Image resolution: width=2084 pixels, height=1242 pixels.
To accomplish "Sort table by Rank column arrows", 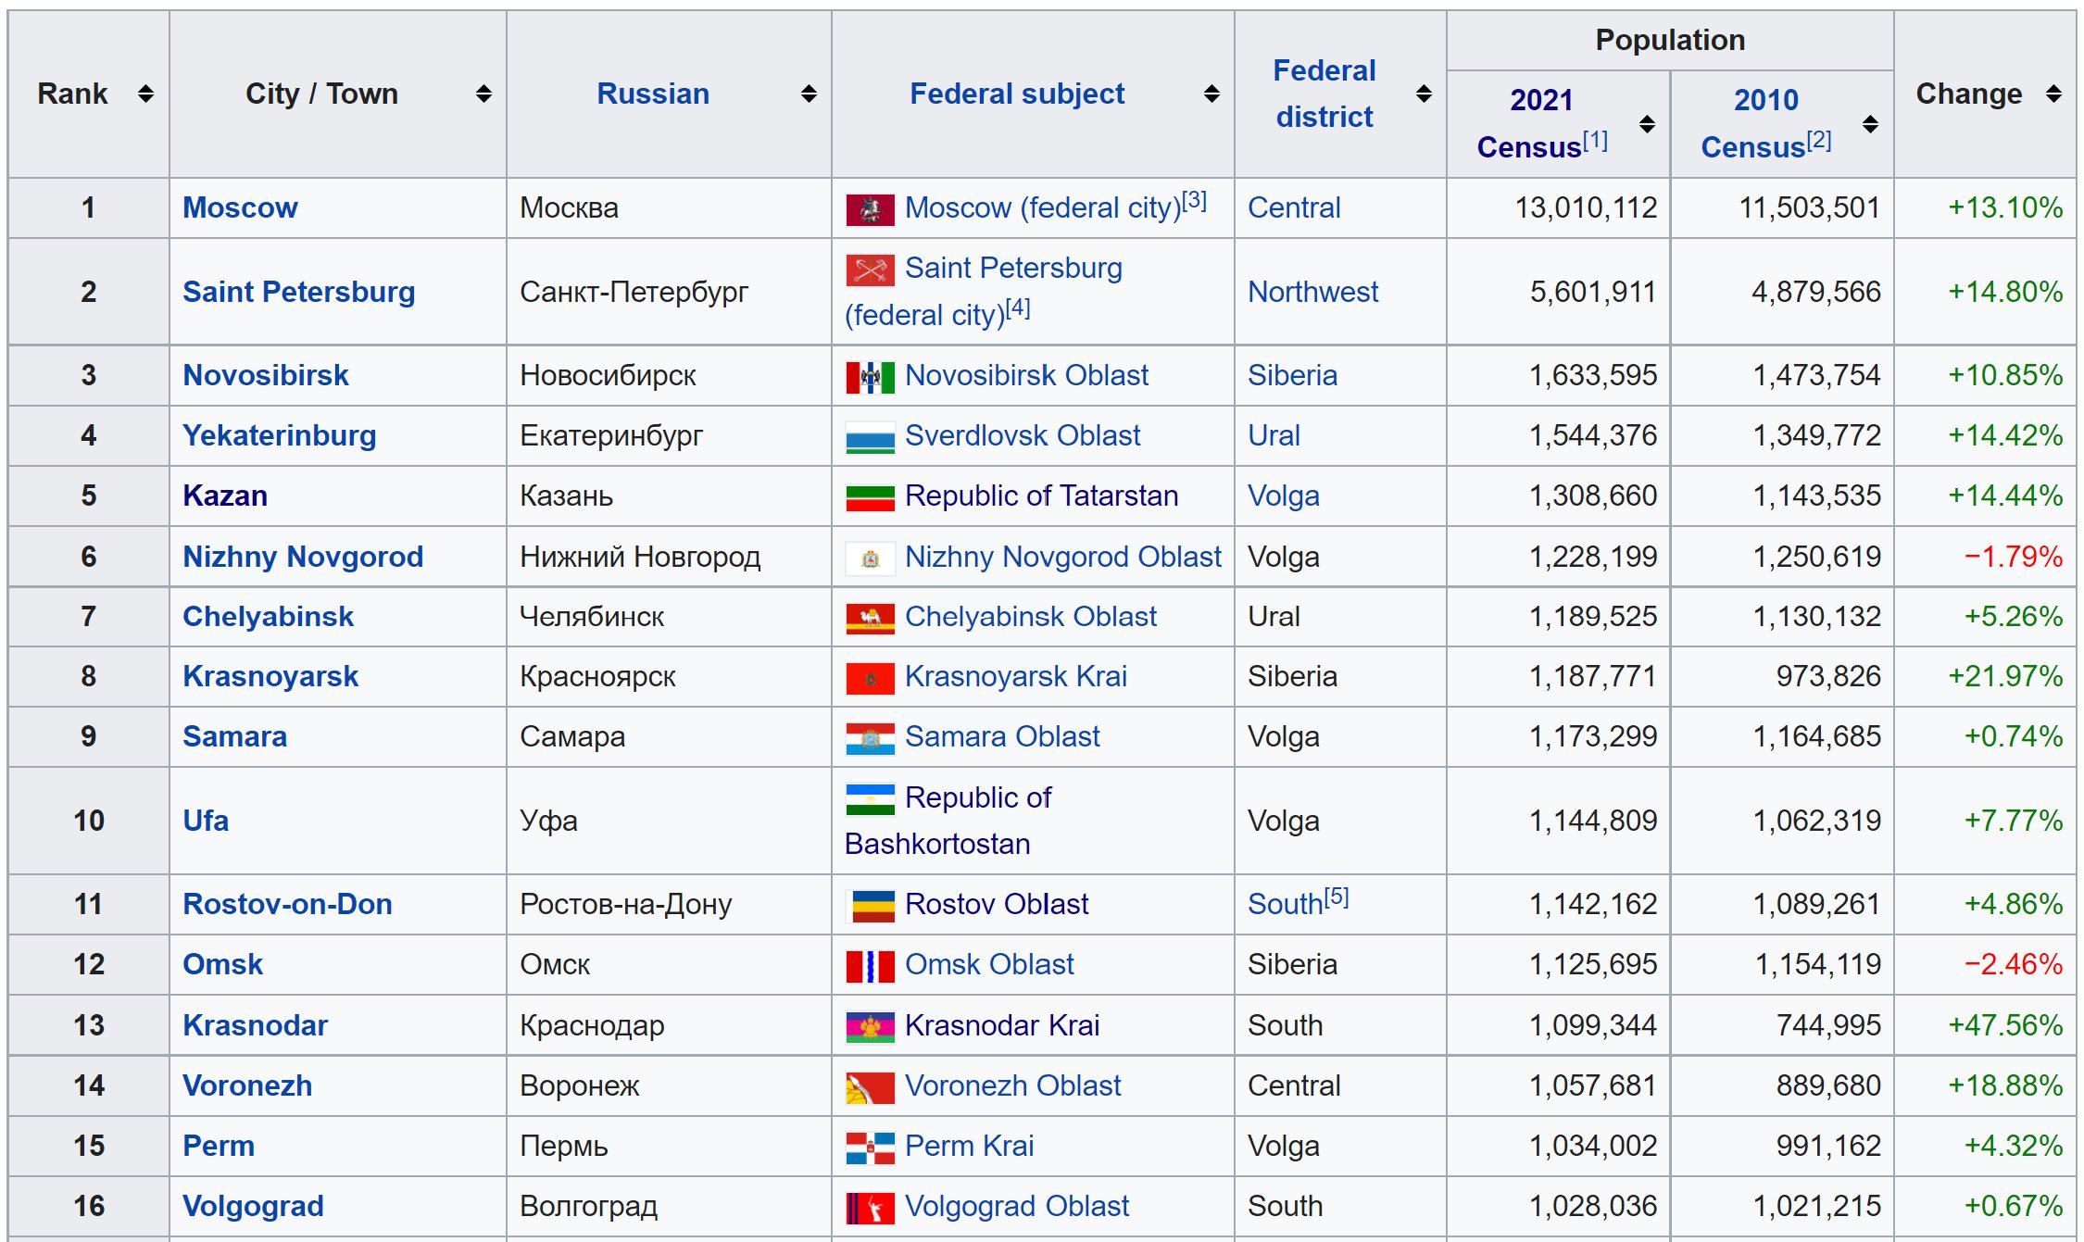I will coord(145,94).
